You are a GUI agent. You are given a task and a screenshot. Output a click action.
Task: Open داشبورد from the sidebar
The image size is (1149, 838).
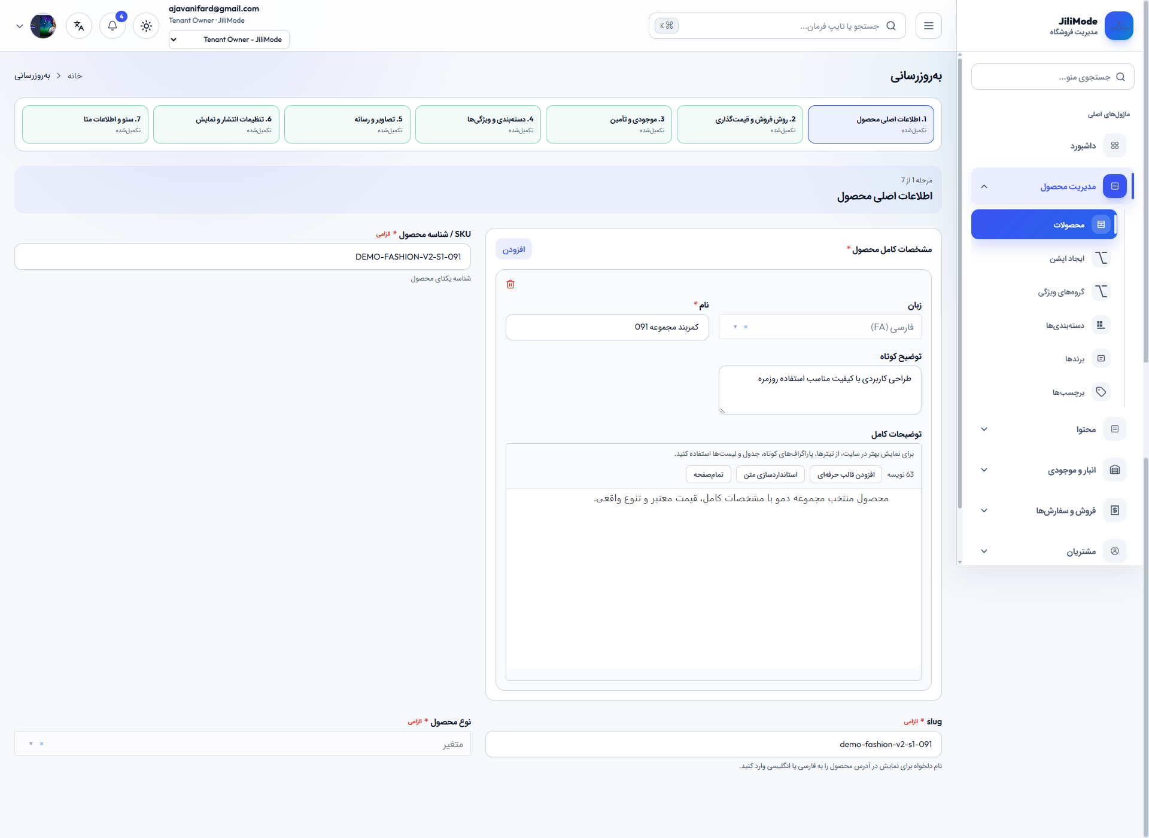pyautogui.click(x=1053, y=145)
